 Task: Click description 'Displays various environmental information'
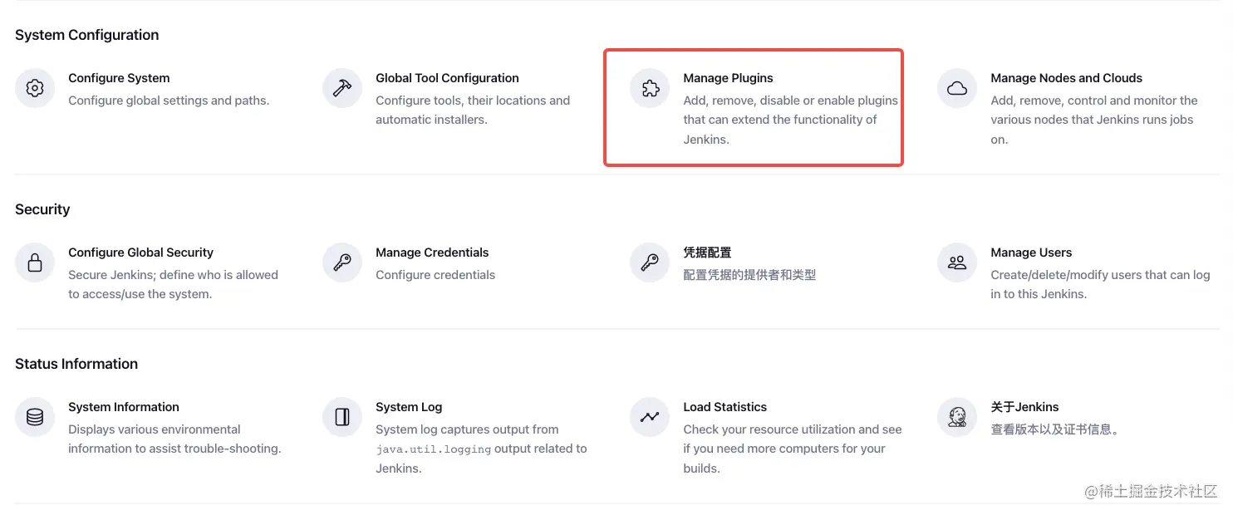(x=174, y=439)
